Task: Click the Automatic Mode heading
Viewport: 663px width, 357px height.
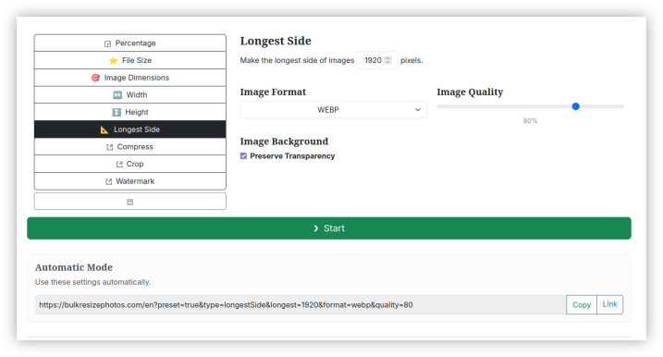Action: coord(74,267)
